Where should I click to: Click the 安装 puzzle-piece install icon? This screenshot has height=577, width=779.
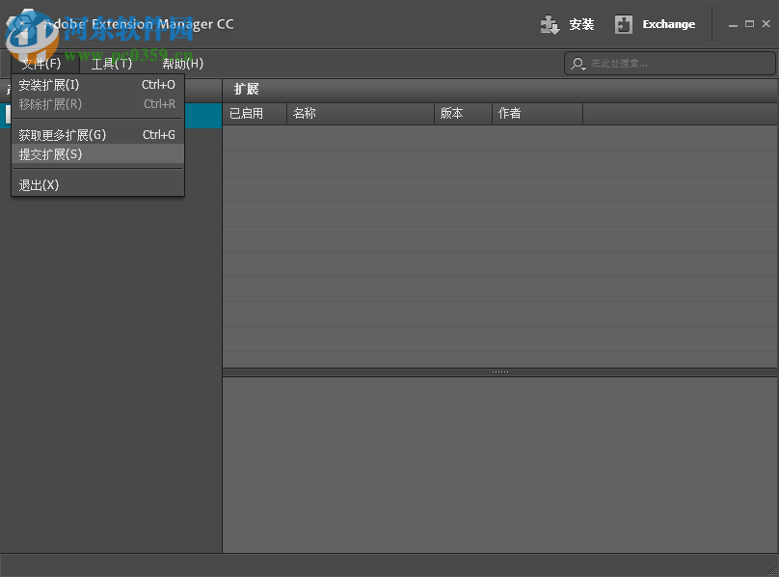pyautogui.click(x=550, y=24)
